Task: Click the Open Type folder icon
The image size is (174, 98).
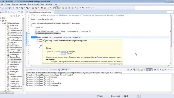Action: click(x=42, y=8)
